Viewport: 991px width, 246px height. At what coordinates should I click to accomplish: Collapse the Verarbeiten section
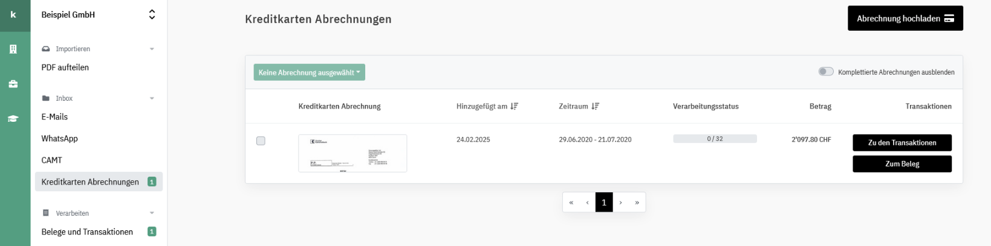click(x=99, y=213)
